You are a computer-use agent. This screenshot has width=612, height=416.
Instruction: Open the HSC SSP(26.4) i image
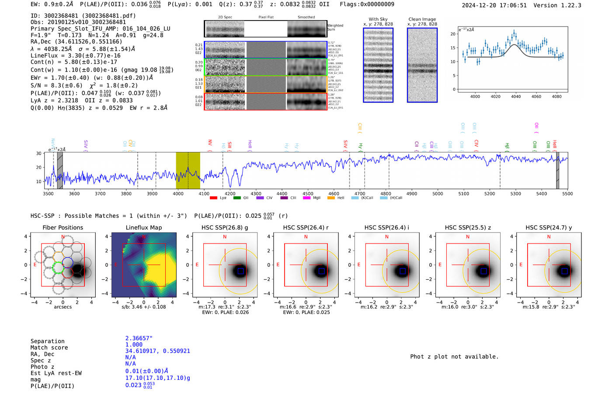tap(387, 265)
